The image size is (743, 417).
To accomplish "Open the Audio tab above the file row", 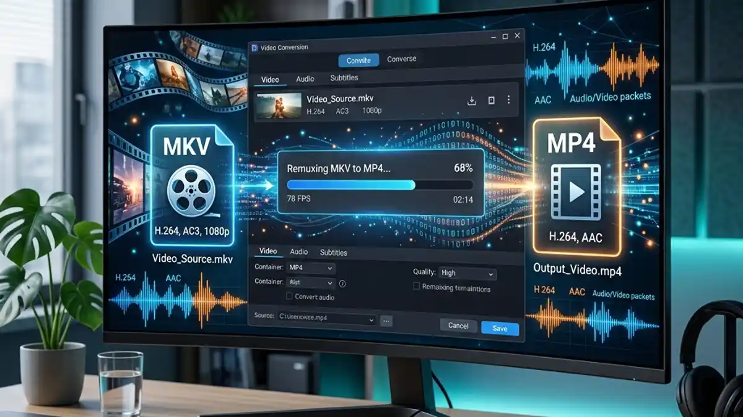I will coord(305,79).
